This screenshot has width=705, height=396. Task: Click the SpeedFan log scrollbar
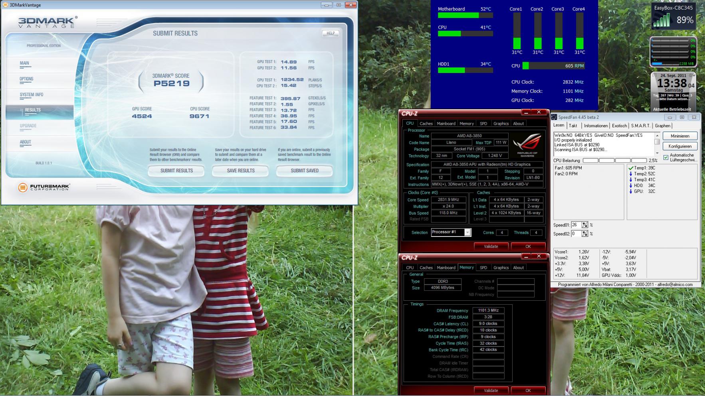click(x=657, y=144)
